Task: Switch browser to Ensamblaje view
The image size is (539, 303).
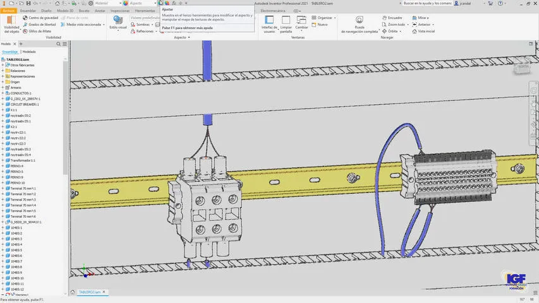Action: pos(10,52)
